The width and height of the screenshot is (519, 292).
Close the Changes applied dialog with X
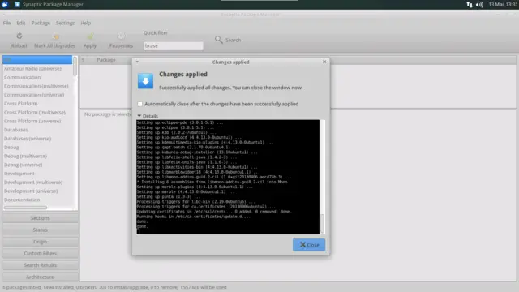coord(324,62)
